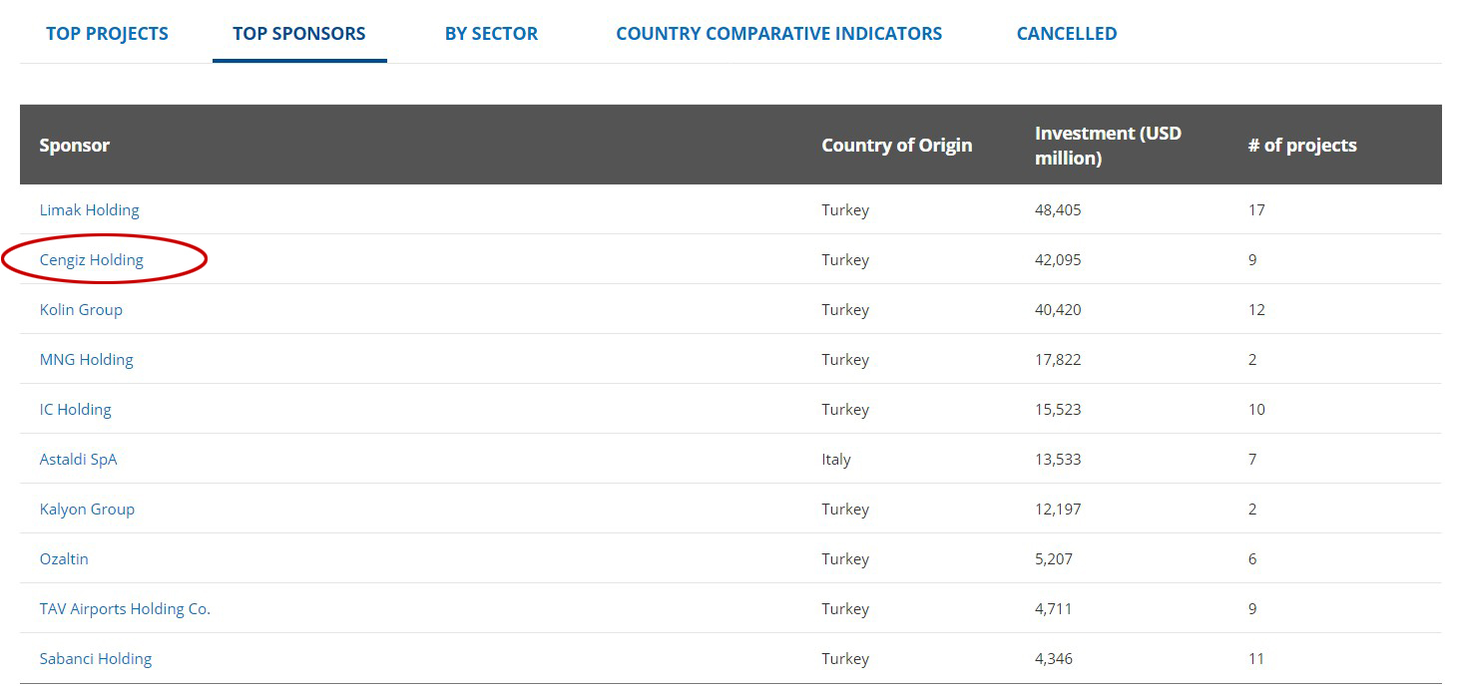Screen dimensions: 1460x690
Task: Open the Top Projects tab
Action: (107, 34)
